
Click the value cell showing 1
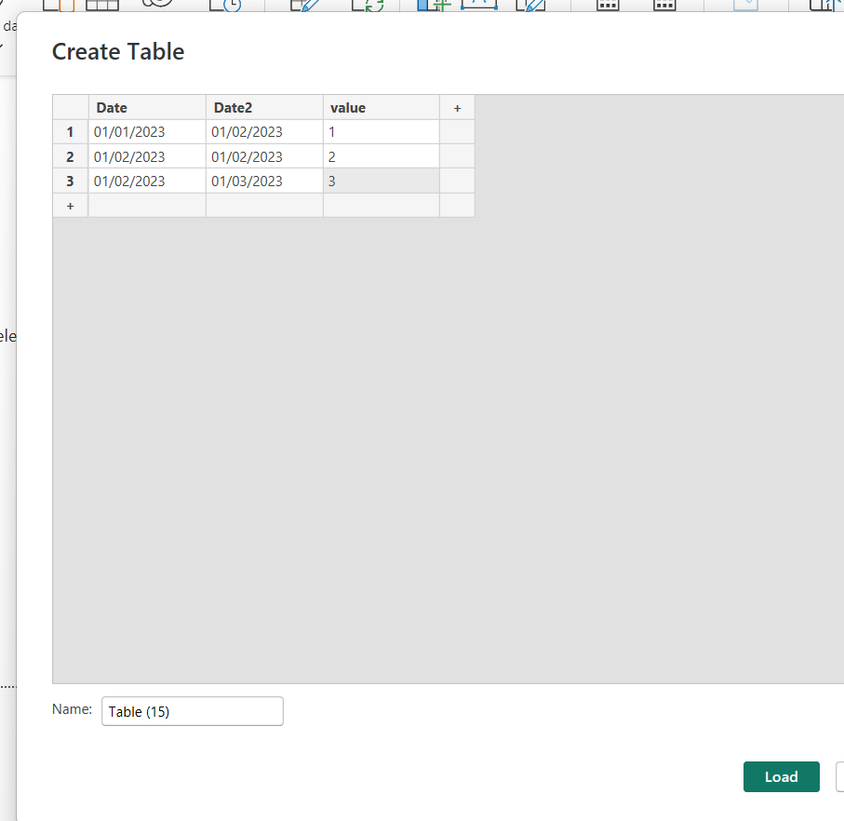pyautogui.click(x=382, y=132)
